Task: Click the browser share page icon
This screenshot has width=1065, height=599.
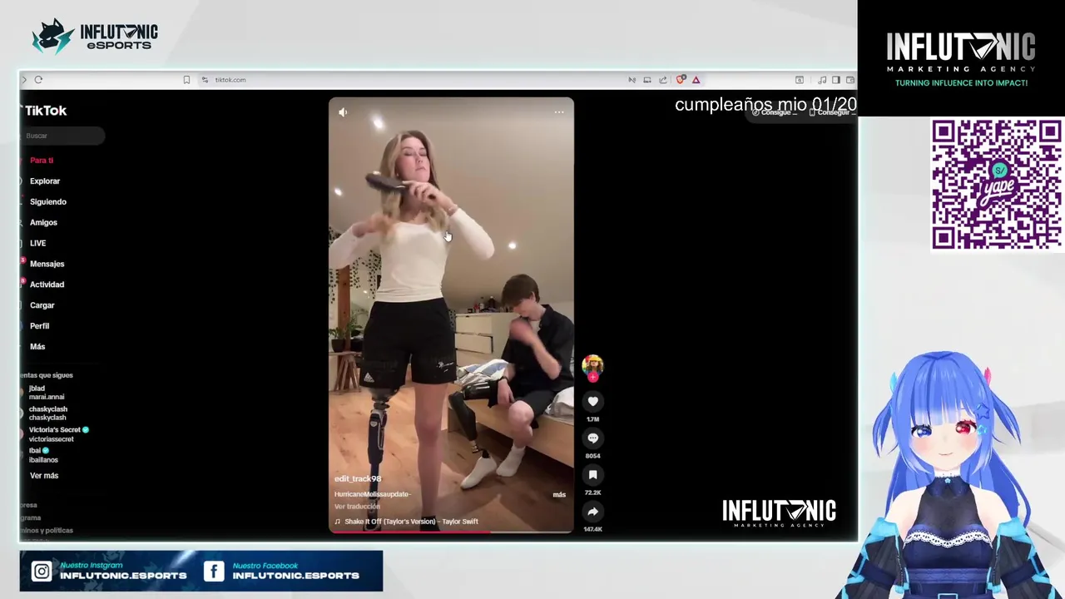Action: click(x=663, y=80)
